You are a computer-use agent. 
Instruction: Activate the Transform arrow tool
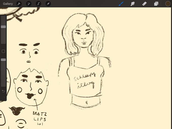tap(48, 4)
